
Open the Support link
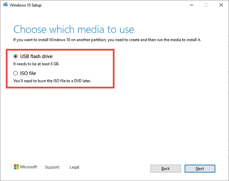pyautogui.click(x=52, y=167)
